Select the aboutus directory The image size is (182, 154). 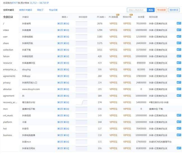click(7, 89)
